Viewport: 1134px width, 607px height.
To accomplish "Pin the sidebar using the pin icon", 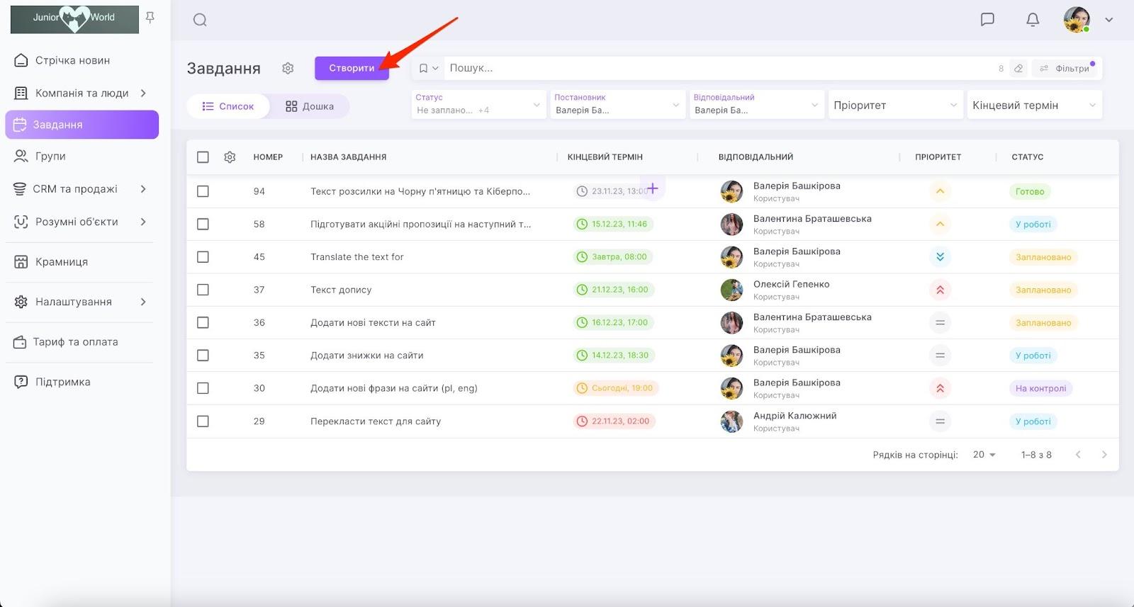I will click(150, 18).
